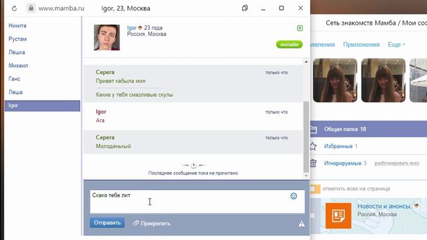The width and height of the screenshot is (427, 240).
Task: Click the message Молоденький
Action: [x=113, y=147]
